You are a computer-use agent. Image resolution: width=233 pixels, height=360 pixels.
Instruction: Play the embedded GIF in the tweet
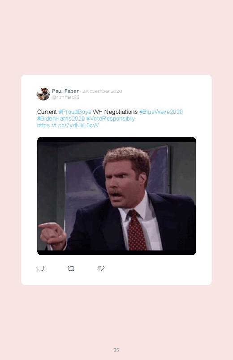(x=116, y=196)
